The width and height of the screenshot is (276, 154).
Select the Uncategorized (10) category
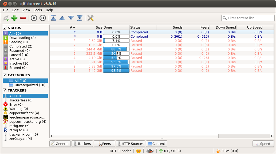click(25, 85)
